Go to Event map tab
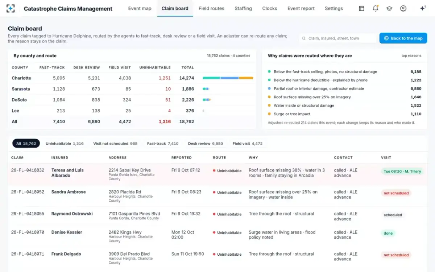Viewport: 435px width, 272px height. pyautogui.click(x=140, y=8)
